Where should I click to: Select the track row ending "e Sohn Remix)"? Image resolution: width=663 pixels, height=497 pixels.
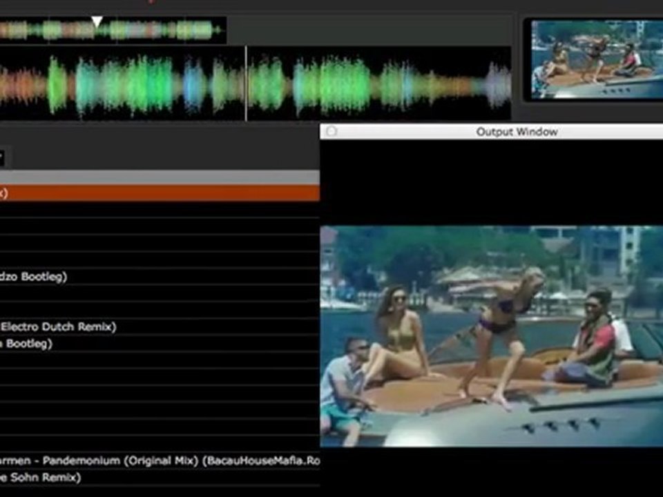pos(160,477)
